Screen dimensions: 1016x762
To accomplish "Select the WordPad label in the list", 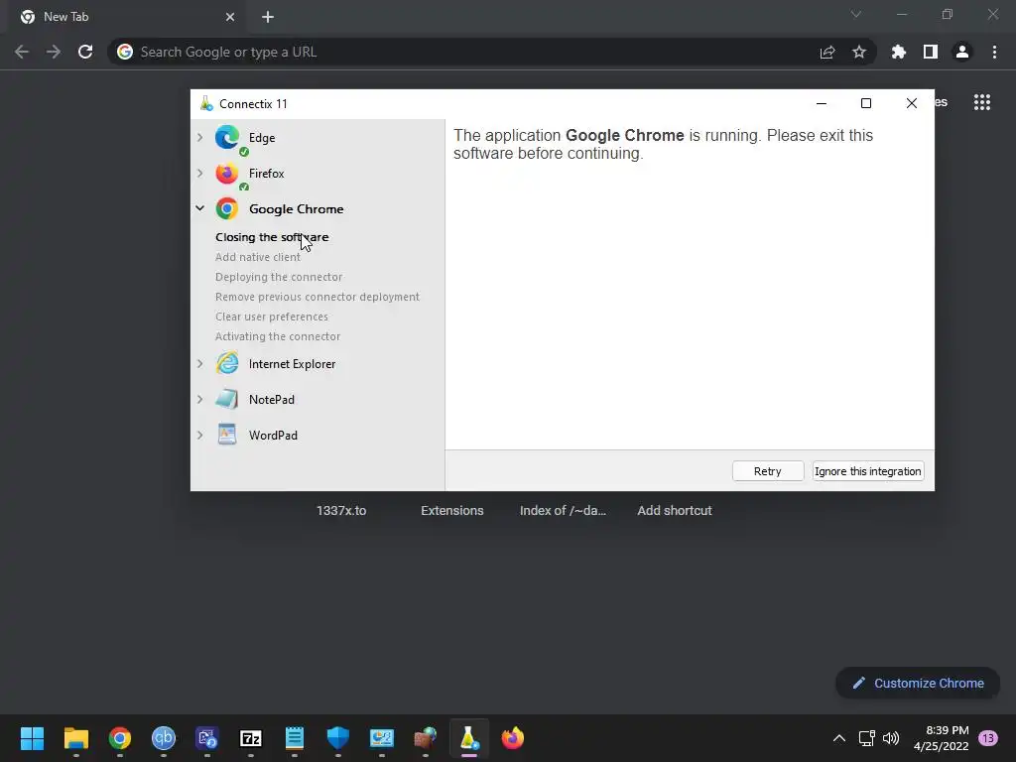I will 273,436.
